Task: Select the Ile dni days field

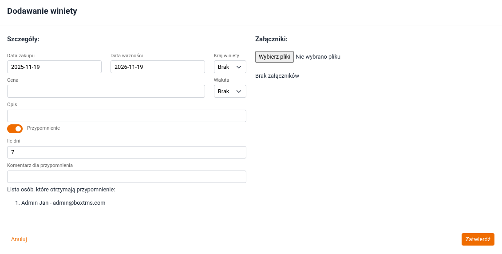Action: tap(126, 152)
